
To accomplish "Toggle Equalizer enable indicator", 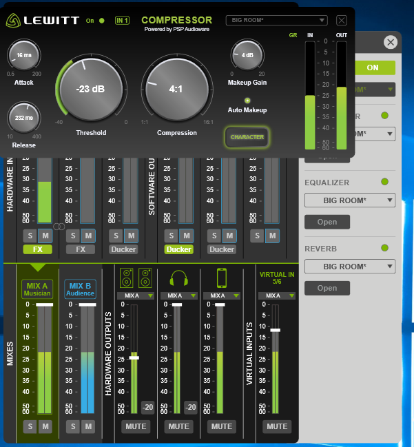I will (384, 182).
